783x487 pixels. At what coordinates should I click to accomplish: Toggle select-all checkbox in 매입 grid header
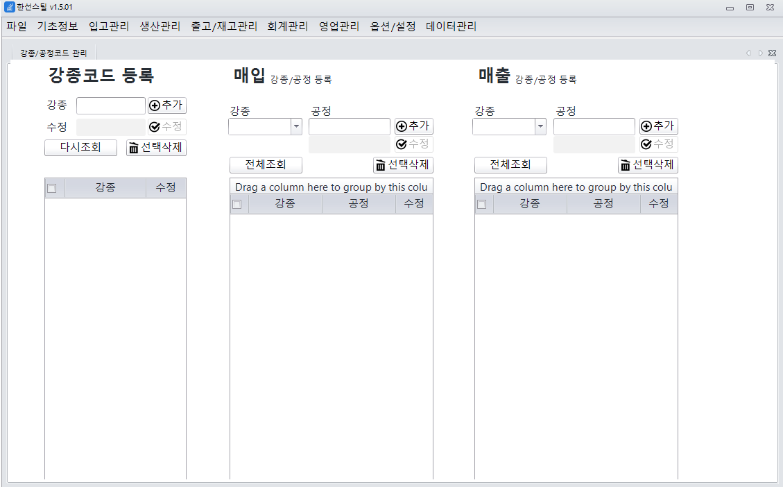point(237,204)
